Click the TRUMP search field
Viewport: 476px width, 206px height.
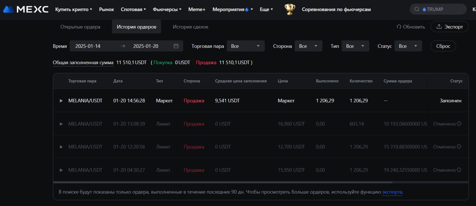click(x=438, y=9)
